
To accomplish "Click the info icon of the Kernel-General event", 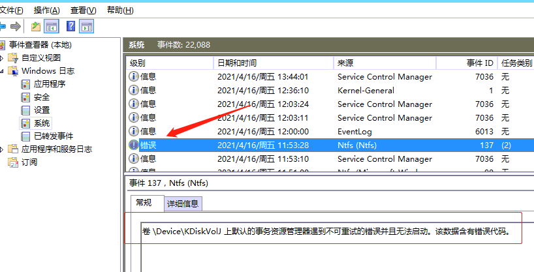I will click(134, 90).
